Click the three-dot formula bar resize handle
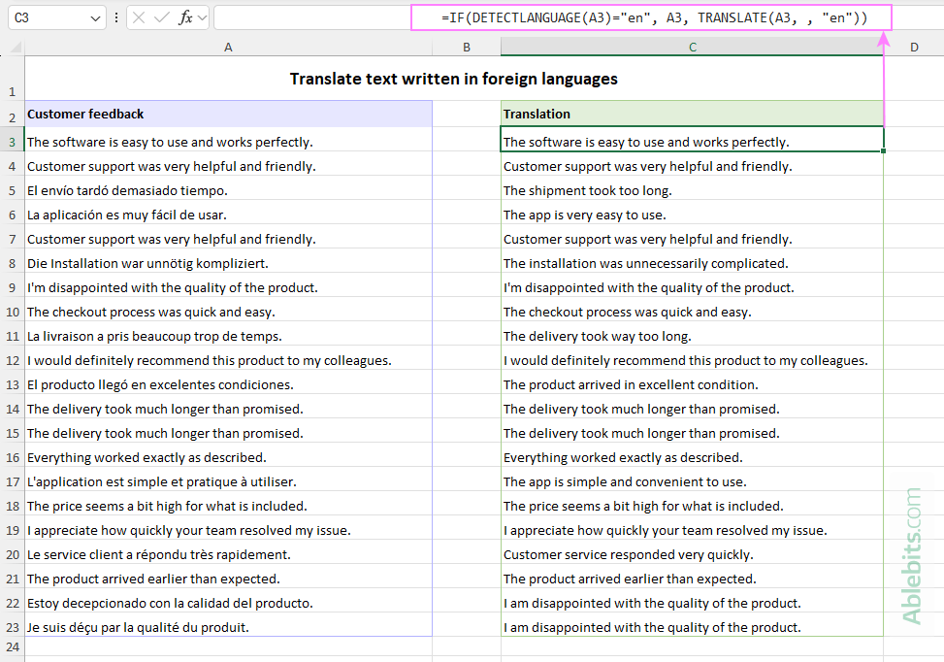The width and height of the screenshot is (944, 662). [x=116, y=18]
